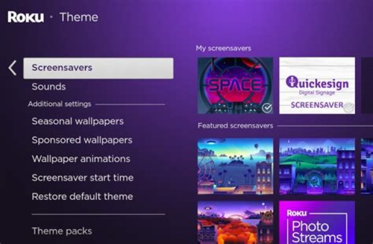Image resolution: width=373 pixels, height=244 pixels.
Task: Choose the Ferris wheel featured screensaver
Action: [235, 166]
